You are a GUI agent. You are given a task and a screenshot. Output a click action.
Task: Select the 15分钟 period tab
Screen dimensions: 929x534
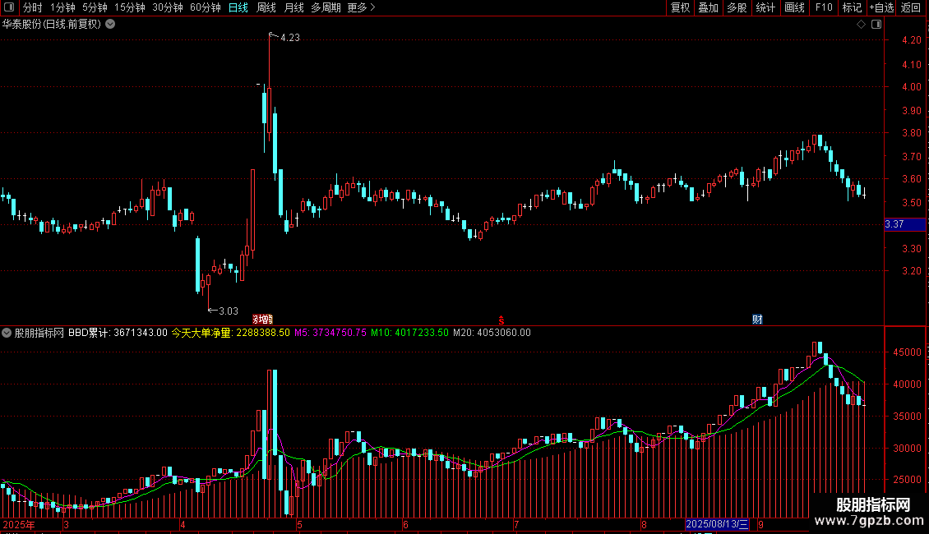coord(130,7)
